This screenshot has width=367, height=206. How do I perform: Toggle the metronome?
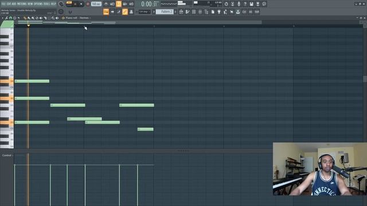(x=106, y=4)
